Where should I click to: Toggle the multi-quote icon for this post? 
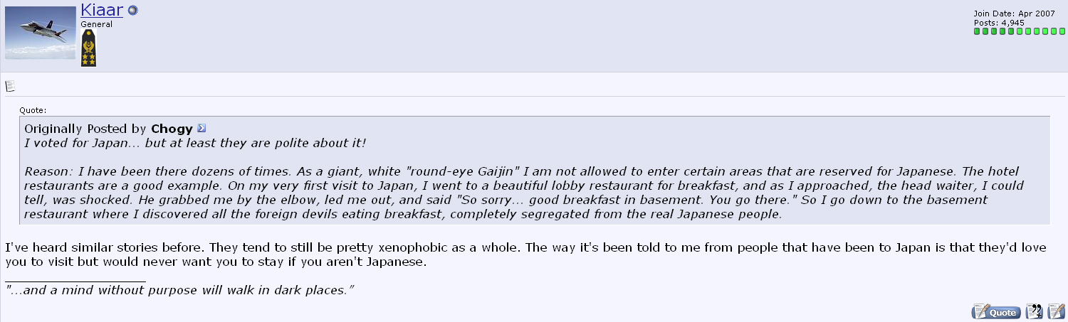(x=1035, y=311)
